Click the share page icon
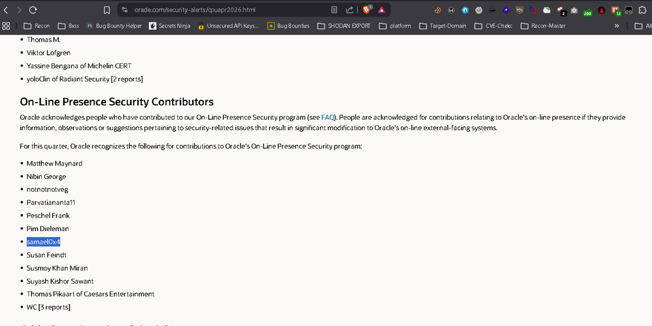 coord(349,10)
